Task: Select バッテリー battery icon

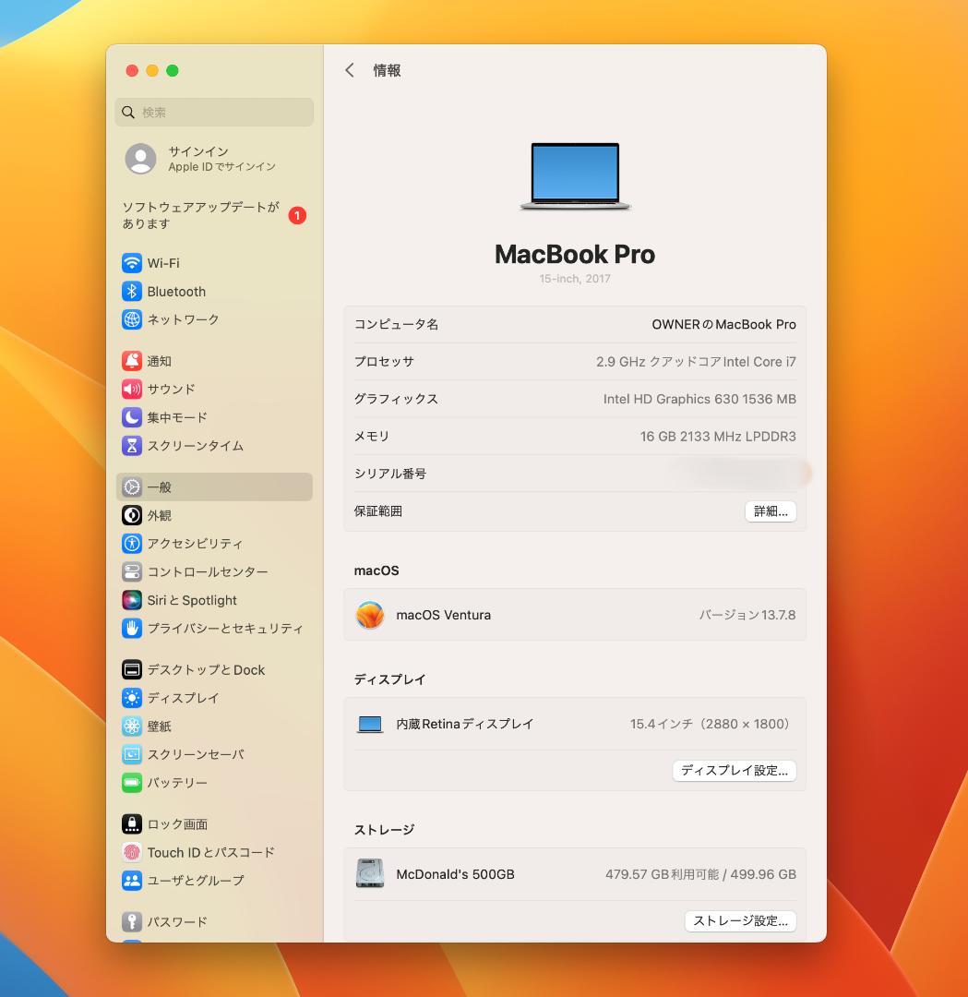Action: 132,783
